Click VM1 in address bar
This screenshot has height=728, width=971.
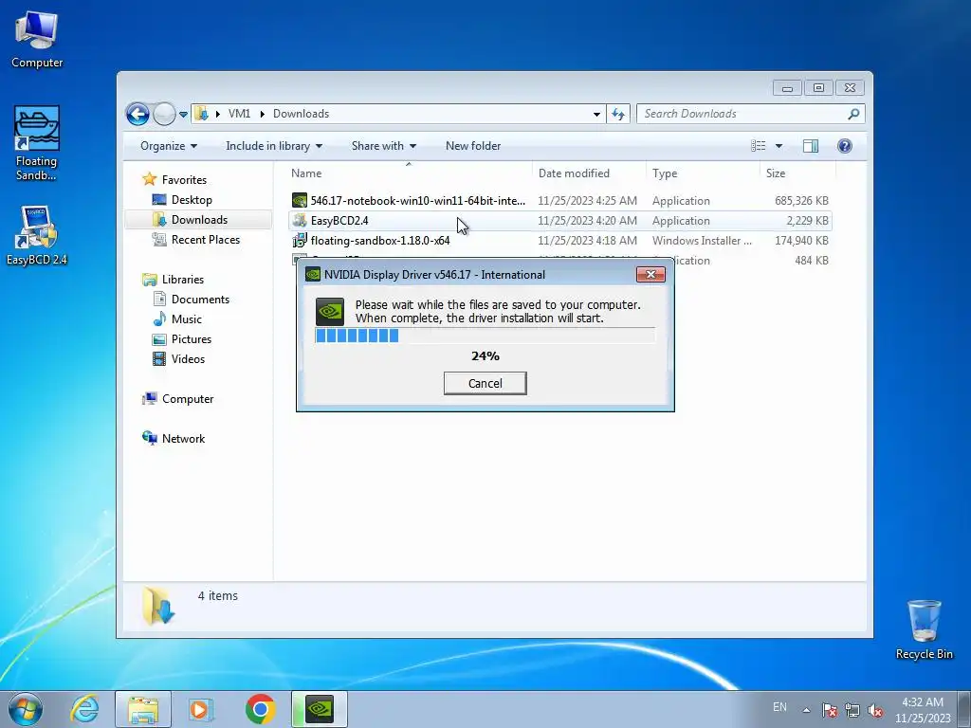click(x=239, y=114)
